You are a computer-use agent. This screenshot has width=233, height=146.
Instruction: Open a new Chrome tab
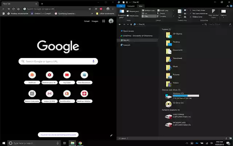(x=42, y=4)
